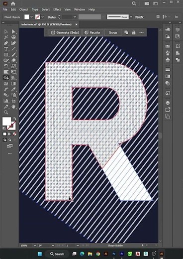
Task: Click the Group button
Action: (113, 32)
